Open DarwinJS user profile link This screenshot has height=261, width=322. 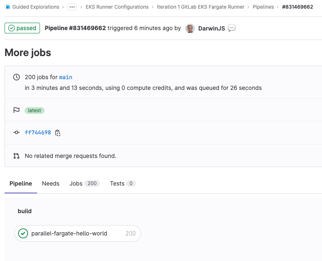212,28
